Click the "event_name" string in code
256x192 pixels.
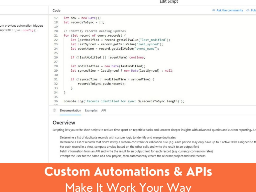(145, 49)
